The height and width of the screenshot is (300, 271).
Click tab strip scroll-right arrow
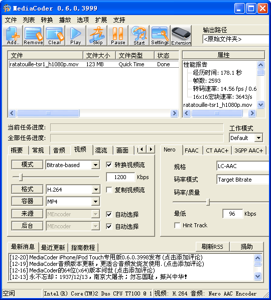click(x=151, y=149)
